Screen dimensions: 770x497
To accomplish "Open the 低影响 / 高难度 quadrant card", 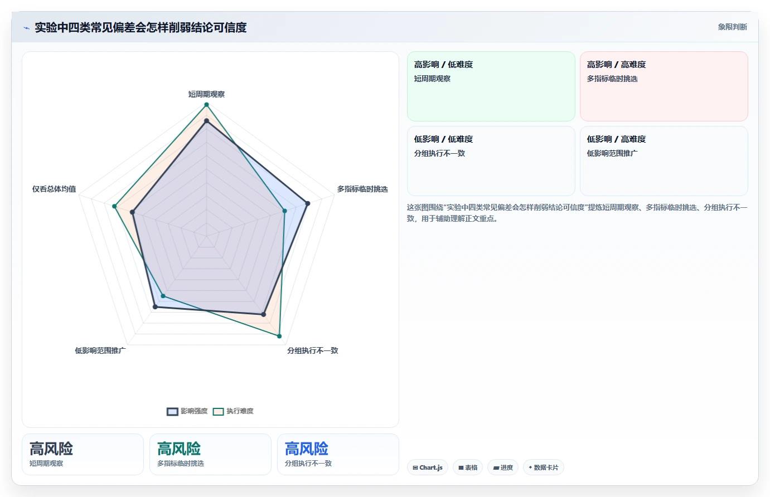I will [x=664, y=161].
